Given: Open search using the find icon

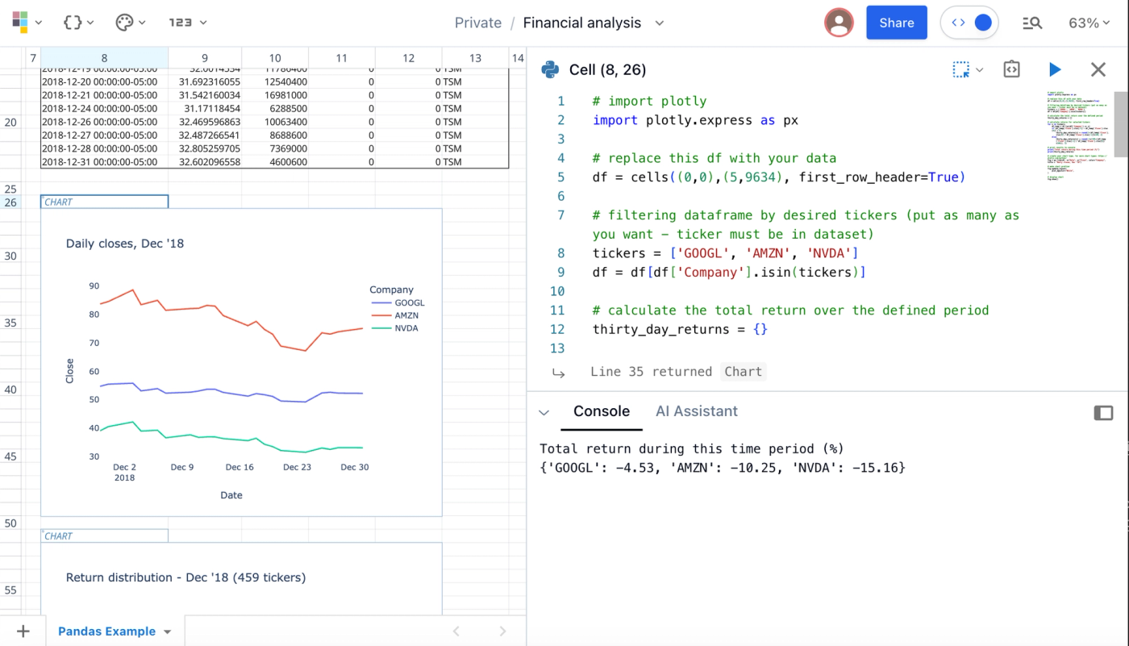Looking at the screenshot, I should coord(1032,23).
